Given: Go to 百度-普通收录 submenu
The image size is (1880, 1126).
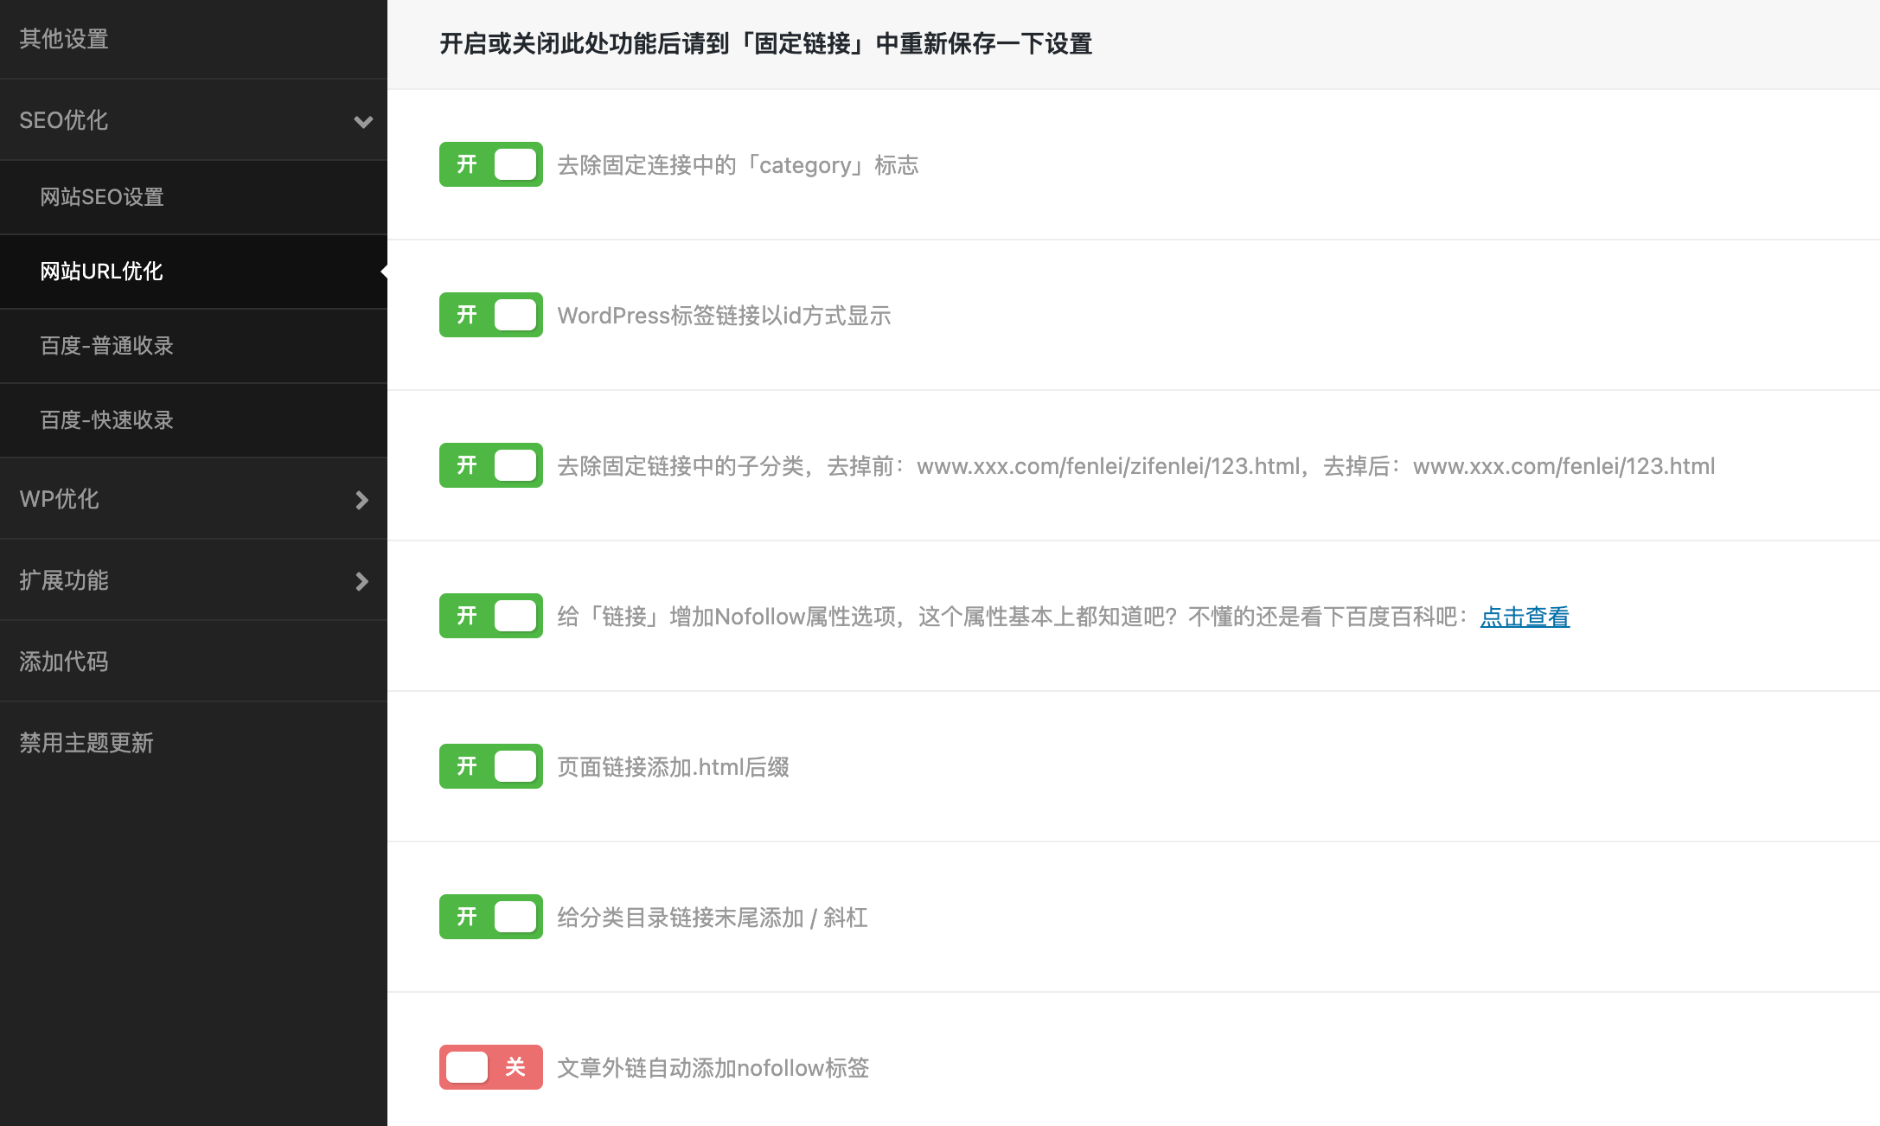Looking at the screenshot, I should point(106,346).
